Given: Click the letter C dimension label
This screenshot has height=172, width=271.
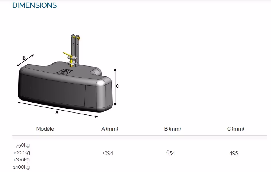Looking at the screenshot, I should pyautogui.click(x=117, y=86).
